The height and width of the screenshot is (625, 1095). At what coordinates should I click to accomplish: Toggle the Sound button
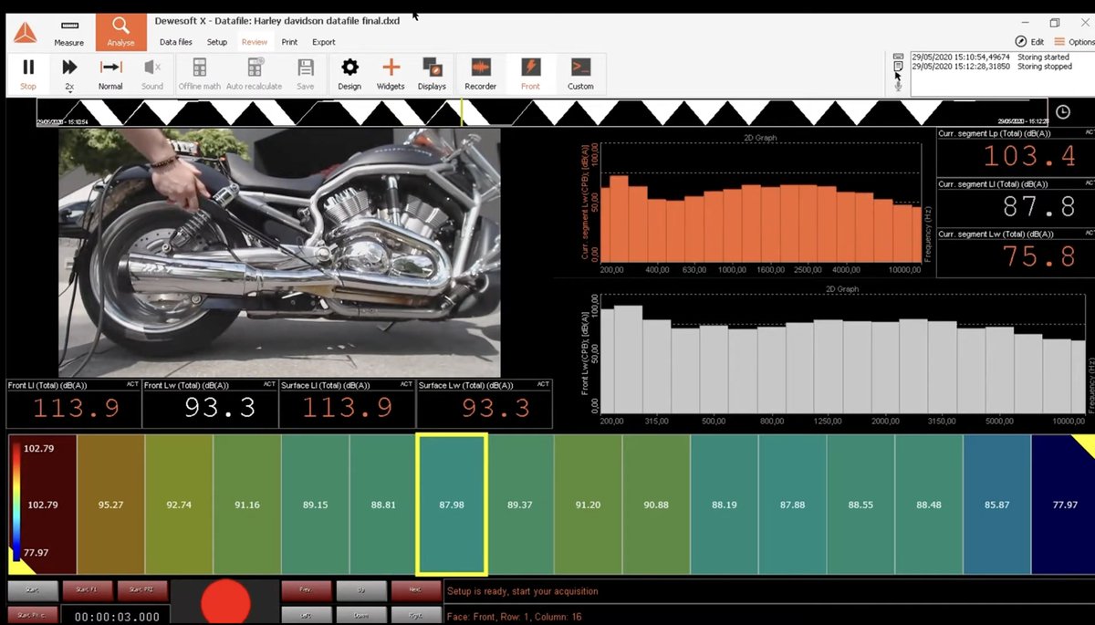(152, 74)
